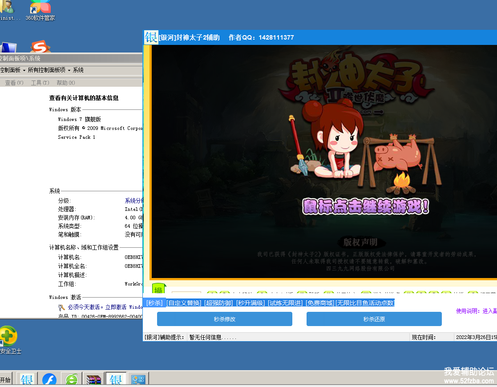
Task: Switch to the active 银 helper taskbar button
Action: coord(116,379)
